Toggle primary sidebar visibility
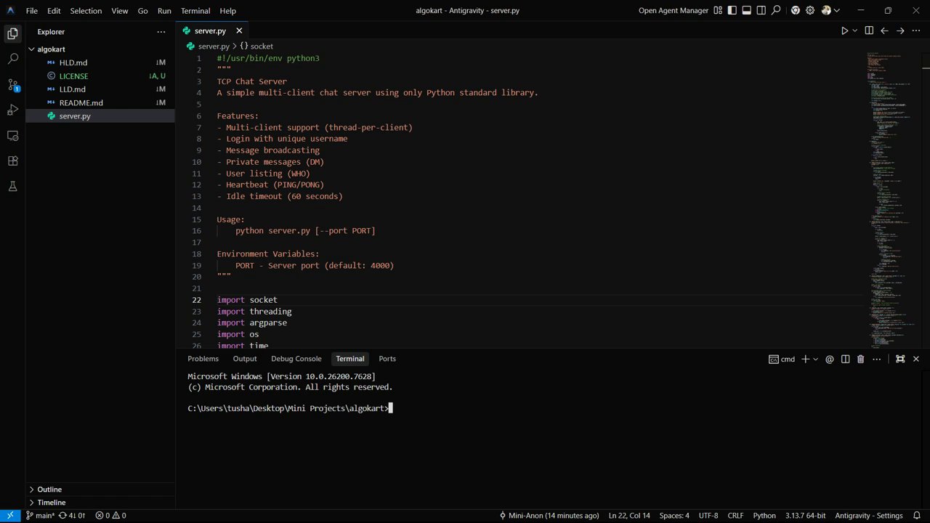This screenshot has height=523, width=930. pyautogui.click(x=732, y=11)
